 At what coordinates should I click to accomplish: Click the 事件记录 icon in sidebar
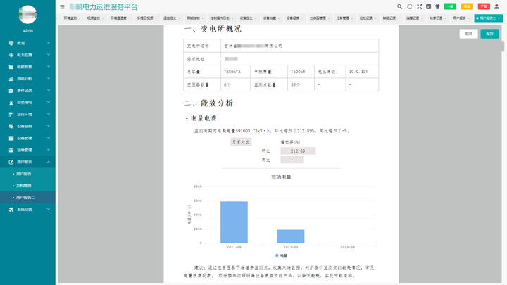click(11, 91)
